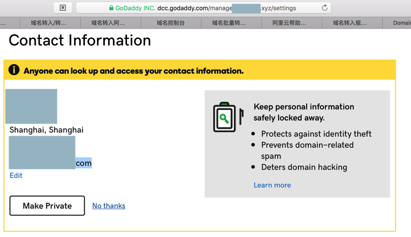Click the Edit contact information link
The image size is (411, 237).
coord(16,175)
